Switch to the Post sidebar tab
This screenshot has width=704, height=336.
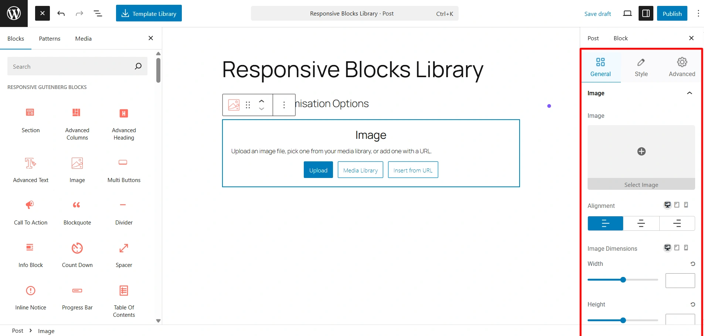coord(593,38)
